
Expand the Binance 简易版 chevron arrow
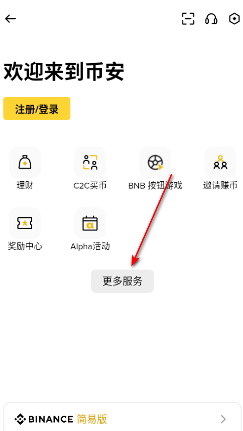[223, 419]
